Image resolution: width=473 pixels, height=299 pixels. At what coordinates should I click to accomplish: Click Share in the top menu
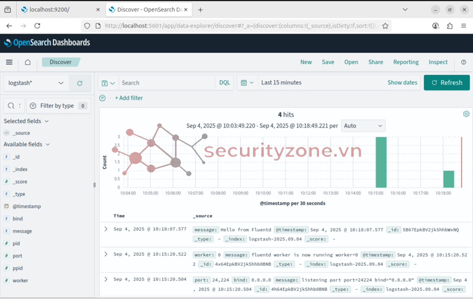tap(375, 62)
